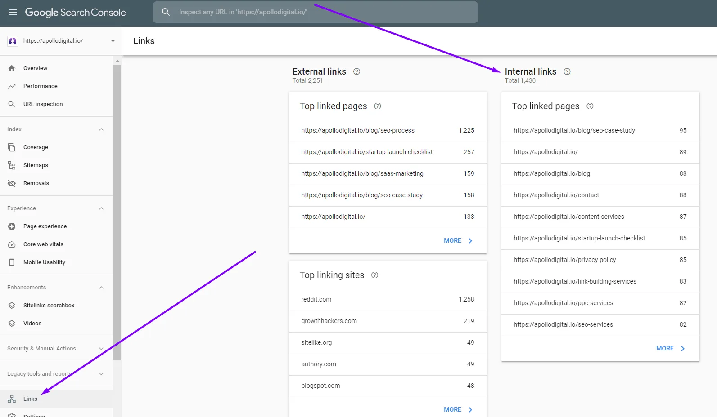
Task: Expand Security & Manual Actions section
Action: coord(101,349)
